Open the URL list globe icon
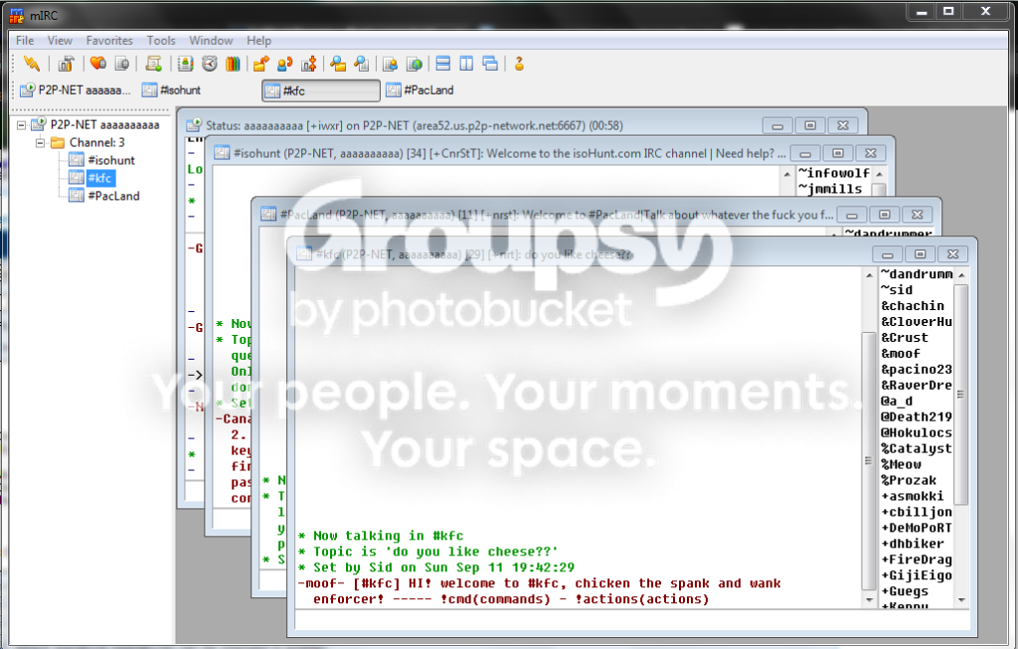Viewport: 1018px width, 649px height. [415, 64]
